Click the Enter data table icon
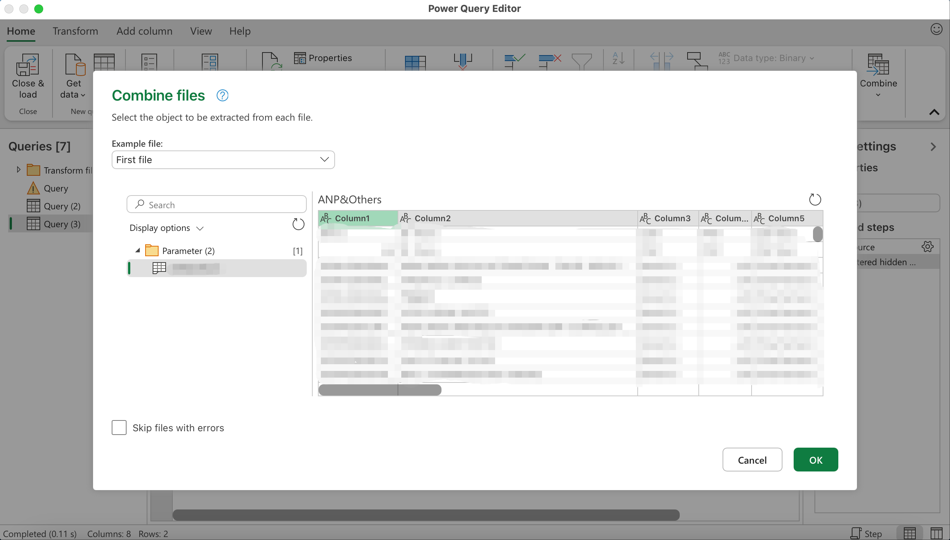This screenshot has height=540, width=950. coord(104,62)
